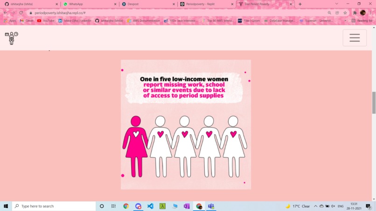Open the Windows Start menu

click(6, 206)
